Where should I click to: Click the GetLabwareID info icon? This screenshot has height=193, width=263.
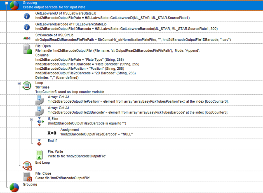[x=27, y=16]
